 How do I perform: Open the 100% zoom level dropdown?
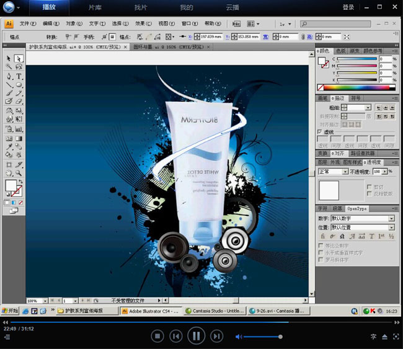click(45, 301)
